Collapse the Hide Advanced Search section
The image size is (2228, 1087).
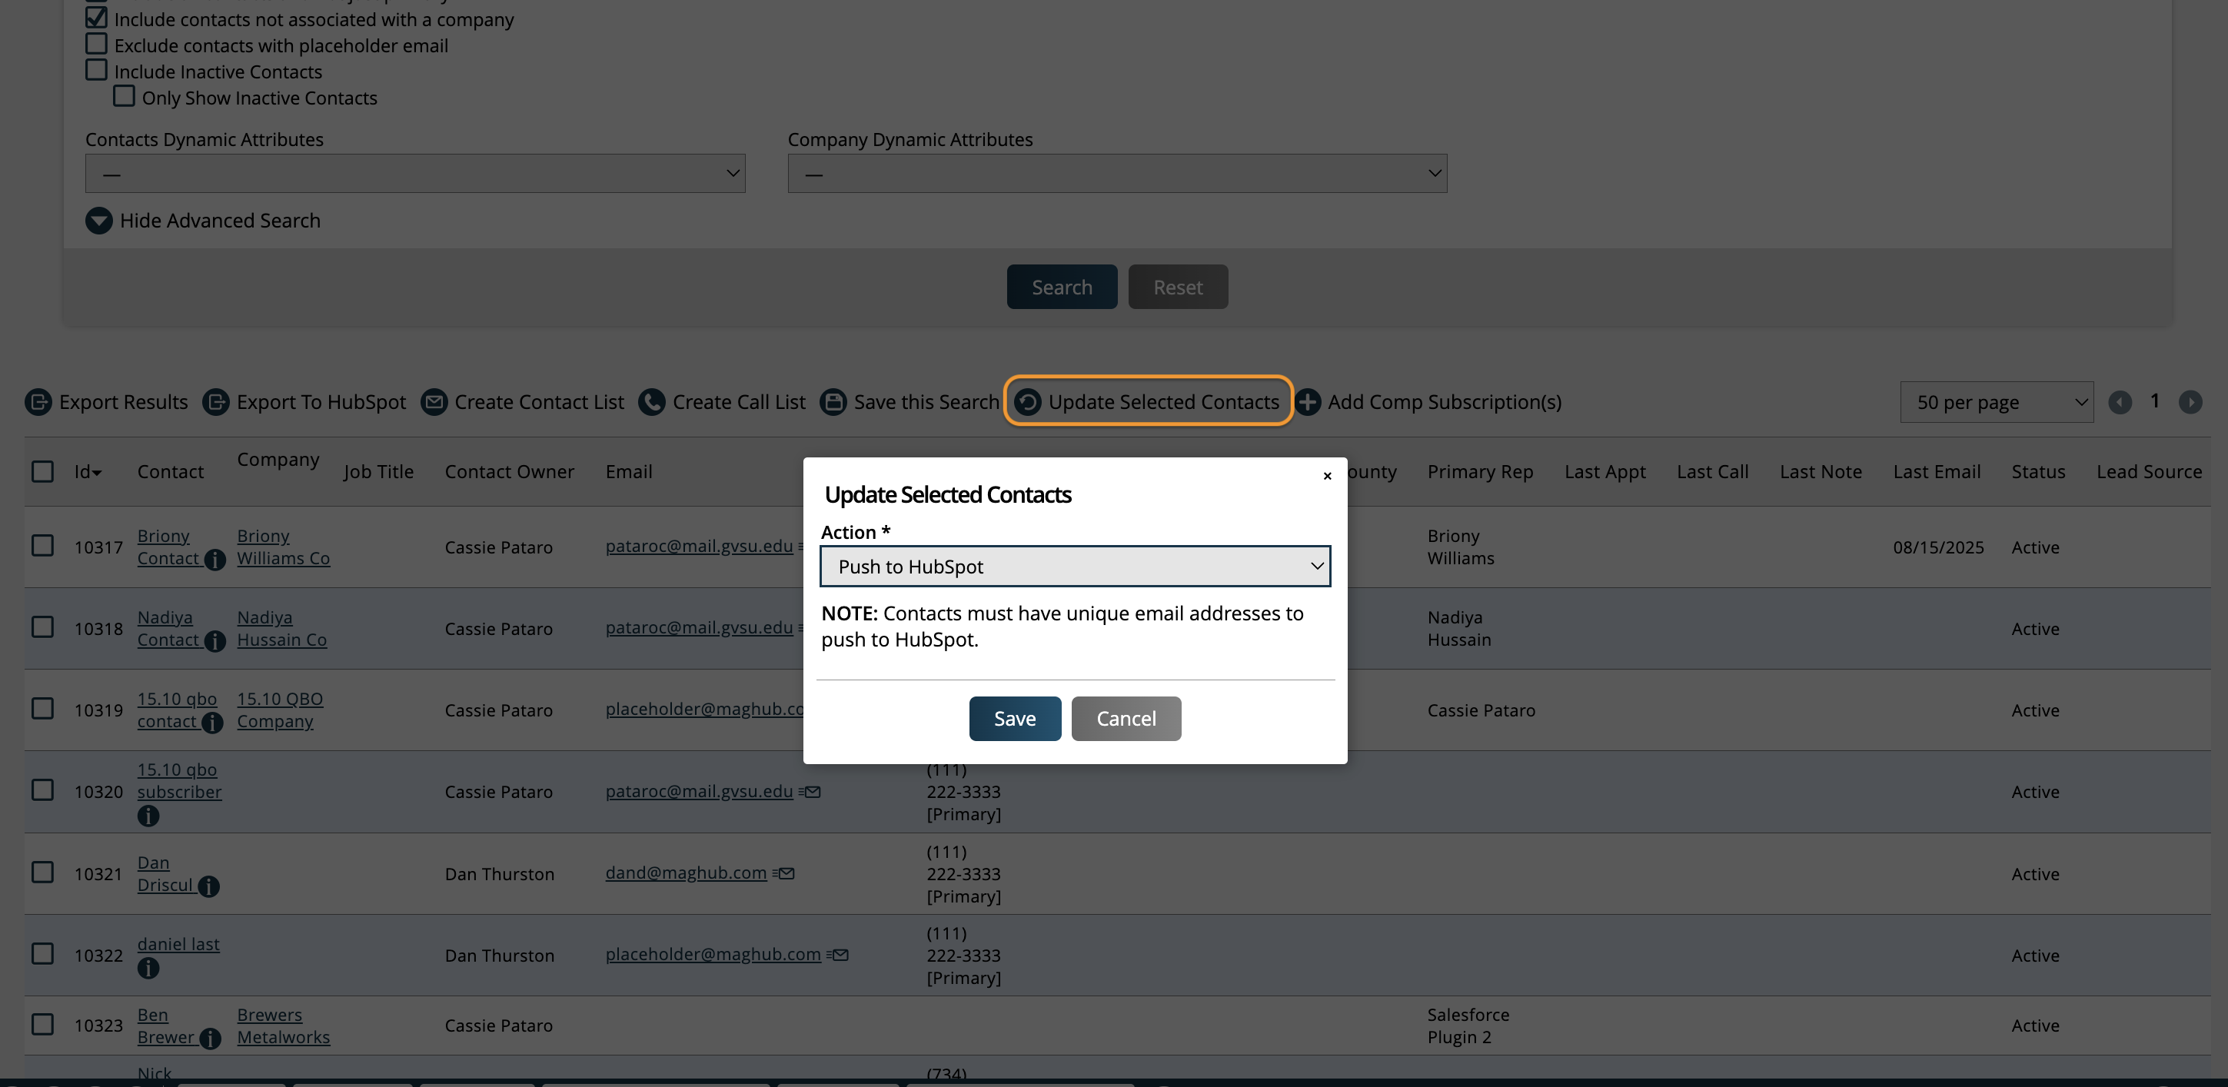click(203, 221)
